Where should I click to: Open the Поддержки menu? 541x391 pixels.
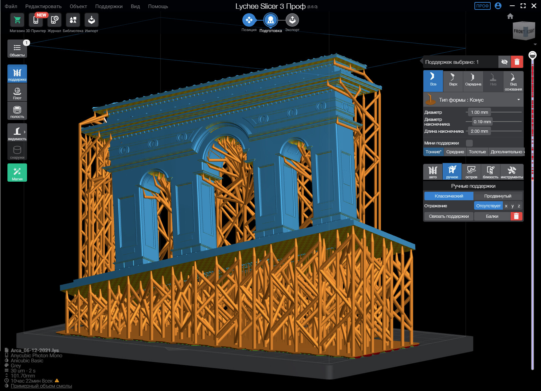tap(109, 6)
